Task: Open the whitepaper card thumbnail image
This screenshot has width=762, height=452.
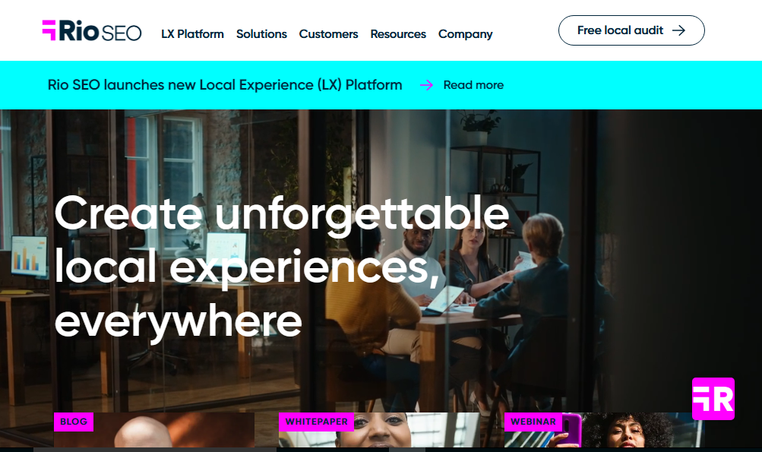Action: coord(379,430)
